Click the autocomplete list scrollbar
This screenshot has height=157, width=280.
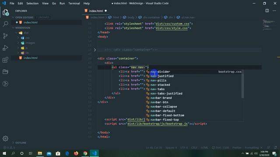click(243, 84)
